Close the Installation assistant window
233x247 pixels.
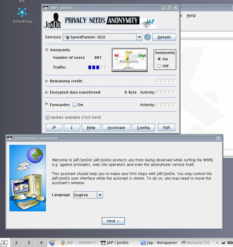(219, 138)
